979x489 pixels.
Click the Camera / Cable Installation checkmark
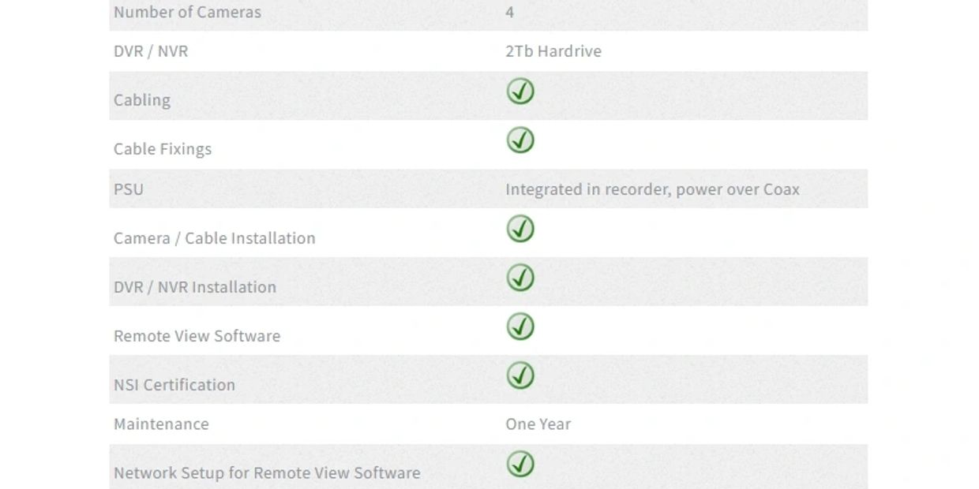click(520, 229)
